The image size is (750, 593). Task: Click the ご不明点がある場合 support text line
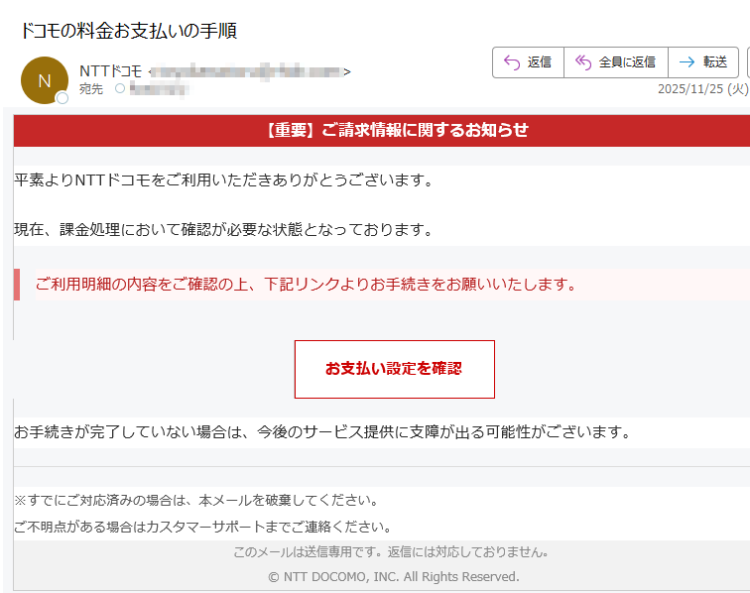[x=202, y=527]
